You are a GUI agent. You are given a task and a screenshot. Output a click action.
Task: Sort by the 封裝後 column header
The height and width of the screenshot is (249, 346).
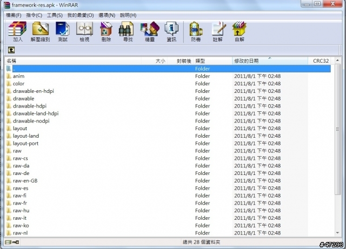click(x=180, y=61)
